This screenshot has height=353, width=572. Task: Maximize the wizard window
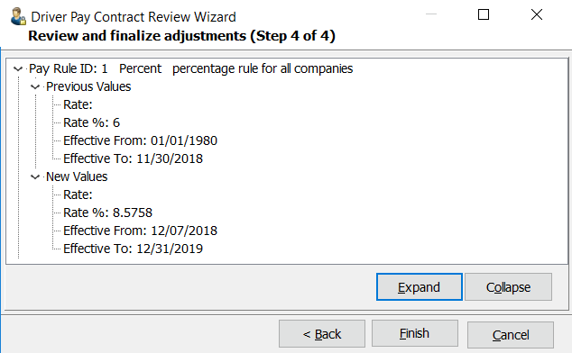484,14
